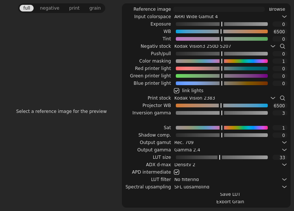Click the Sat slider

click(222, 128)
